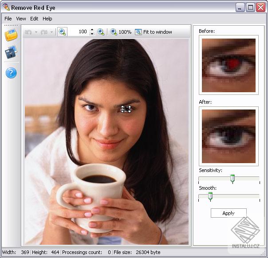Viewport: 268px width, 258px height.
Task: Click the woman's uncorrected left-side eye
Action: coord(90,107)
